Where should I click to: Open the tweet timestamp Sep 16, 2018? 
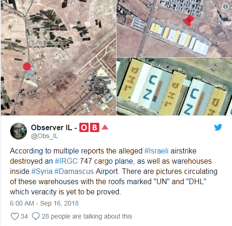44,203
